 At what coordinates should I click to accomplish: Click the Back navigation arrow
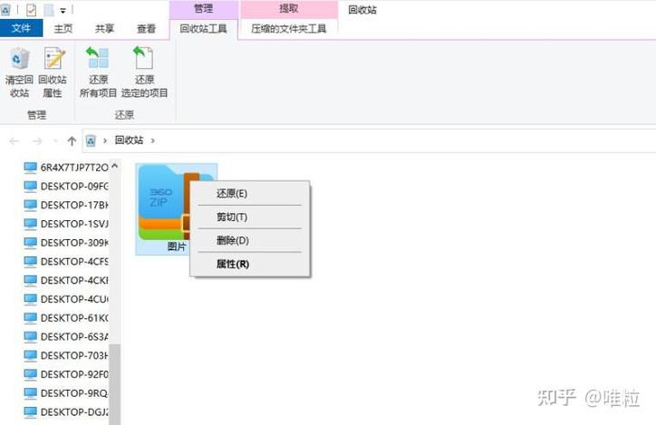pyautogui.click(x=14, y=141)
